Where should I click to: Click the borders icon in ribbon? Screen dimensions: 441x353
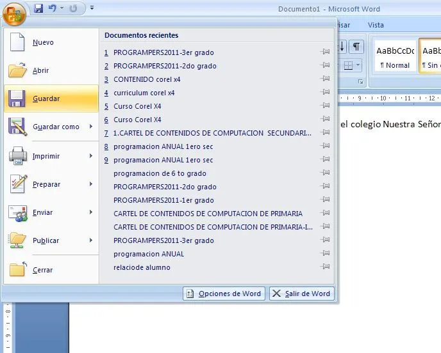click(x=348, y=65)
